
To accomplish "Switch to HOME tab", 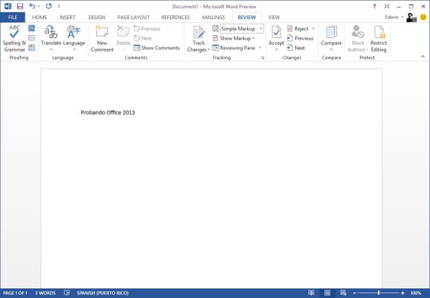I will tap(39, 17).
